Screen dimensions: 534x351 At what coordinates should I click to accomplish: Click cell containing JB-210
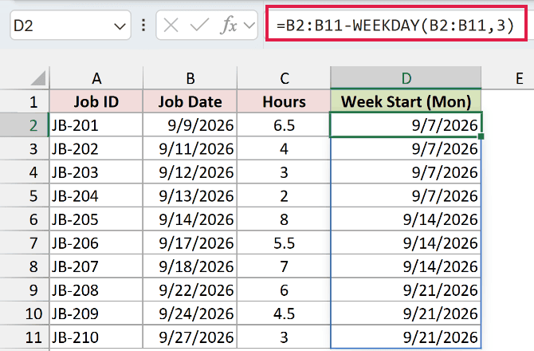coord(96,337)
